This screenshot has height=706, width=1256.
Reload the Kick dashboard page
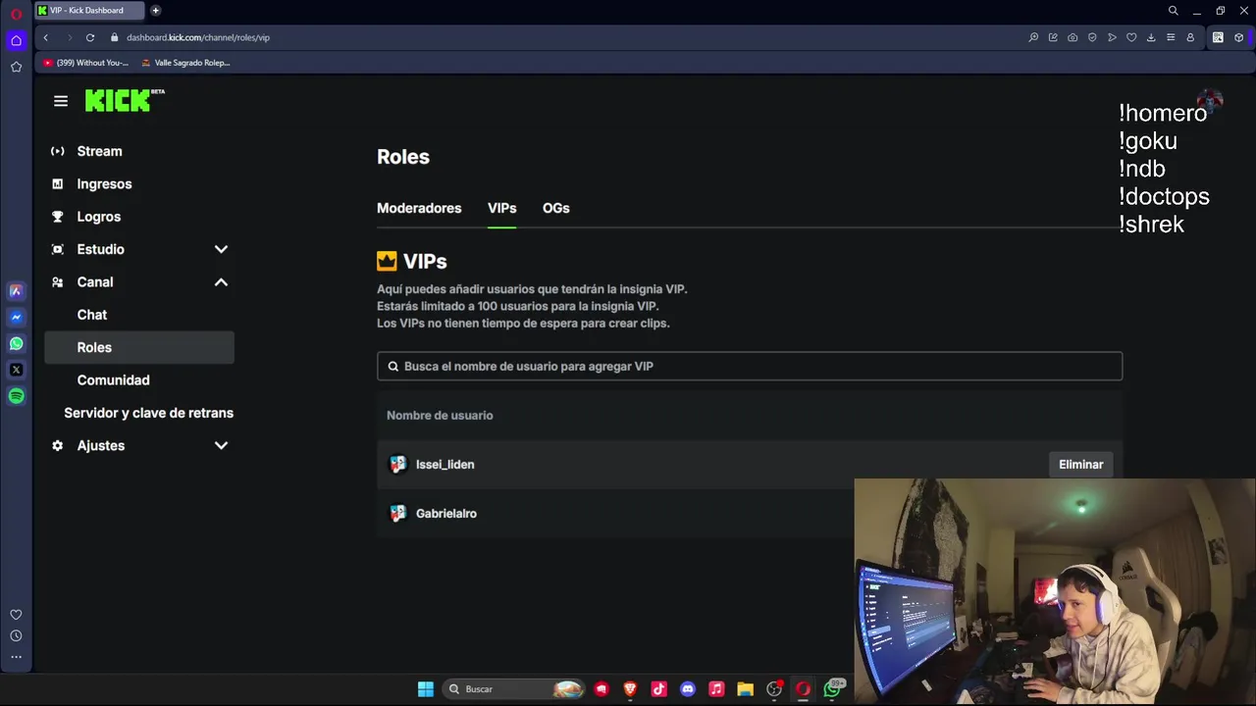click(89, 37)
